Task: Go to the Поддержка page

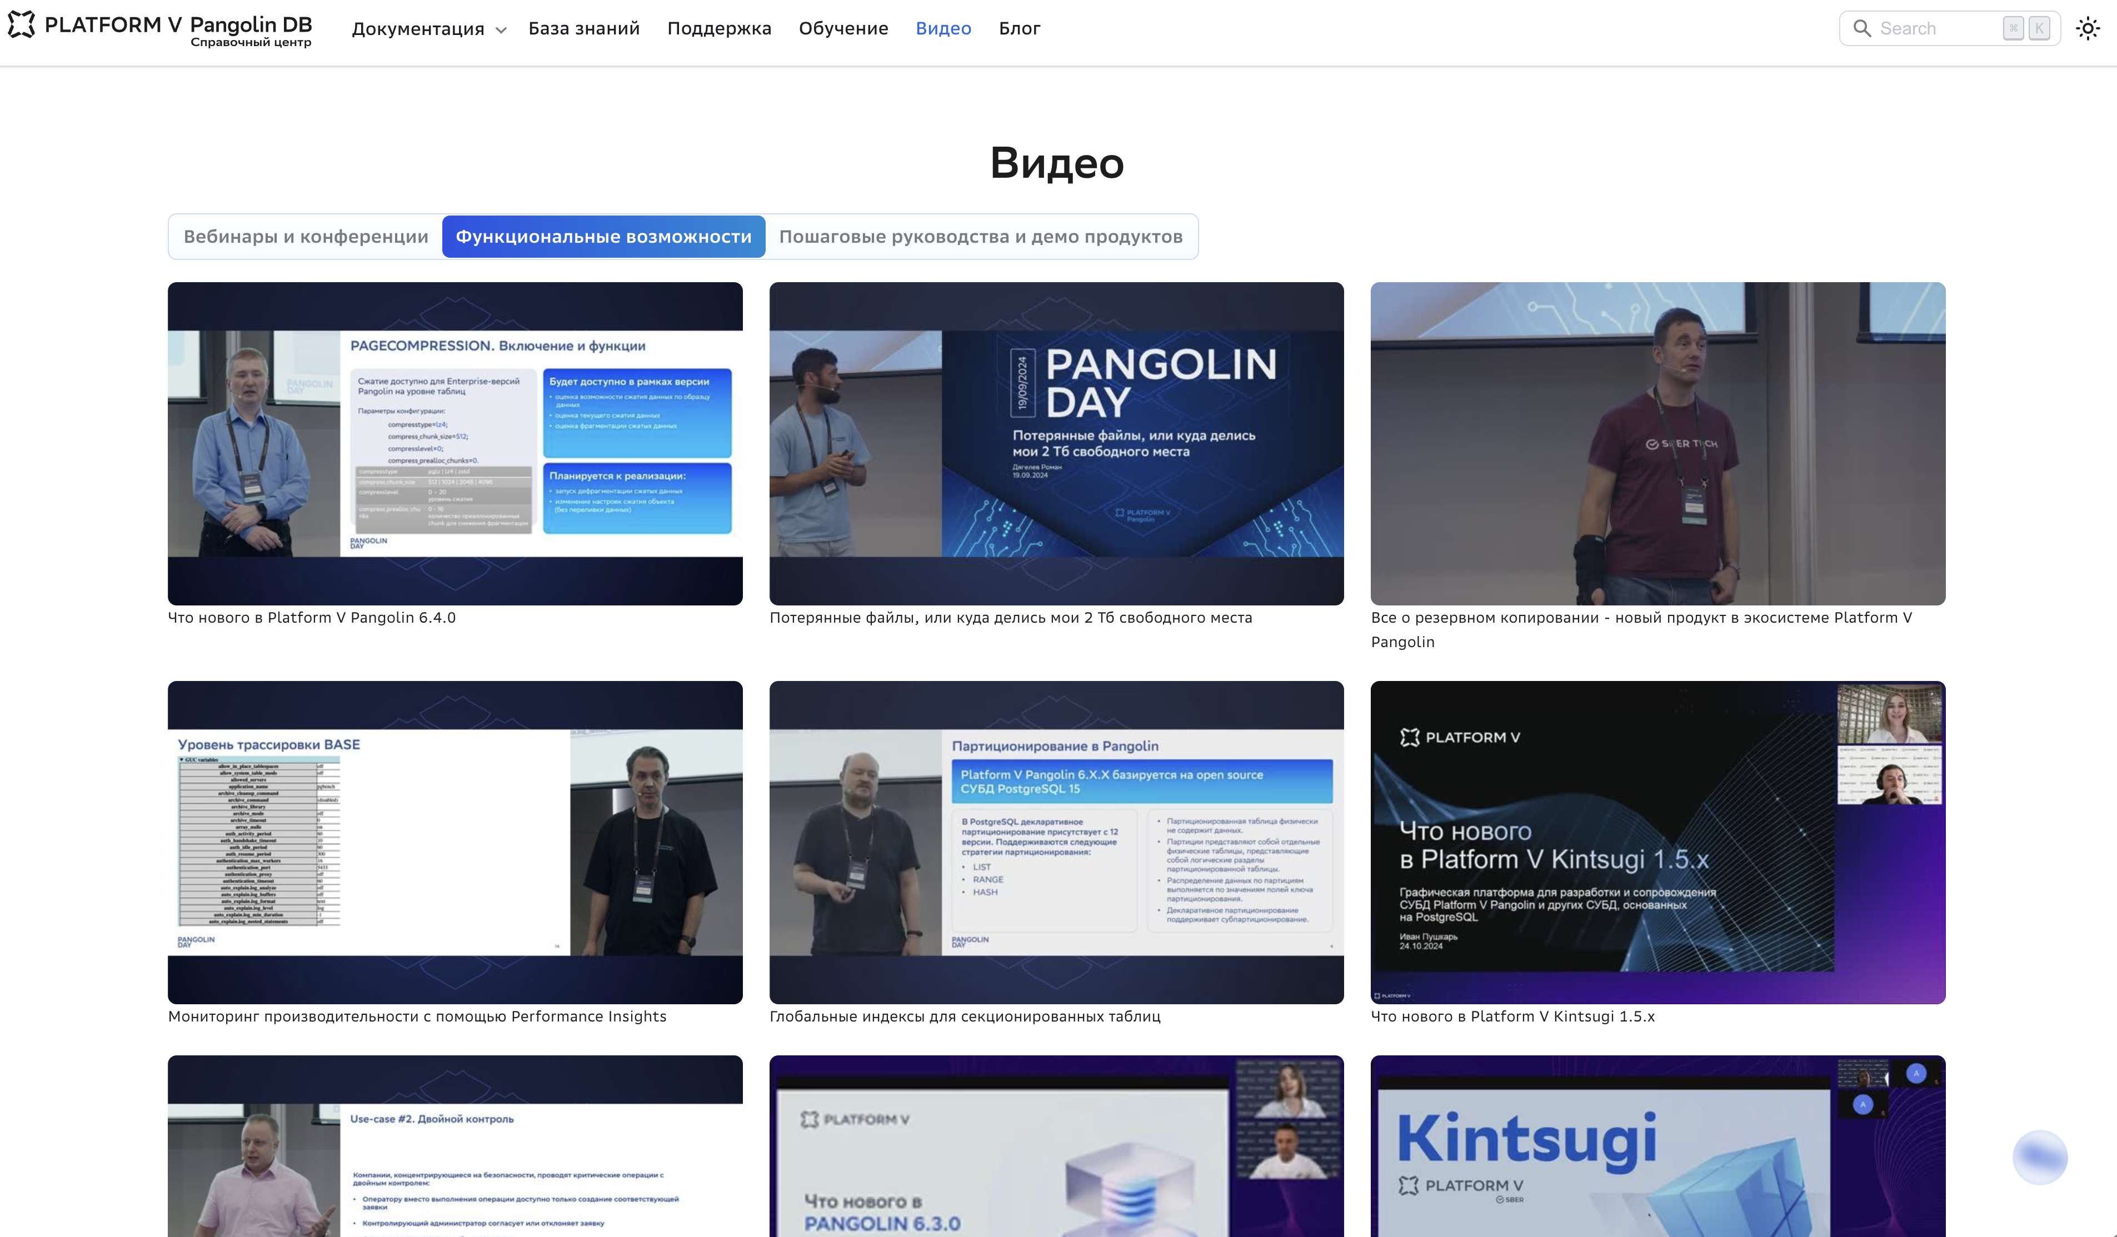Action: click(719, 28)
